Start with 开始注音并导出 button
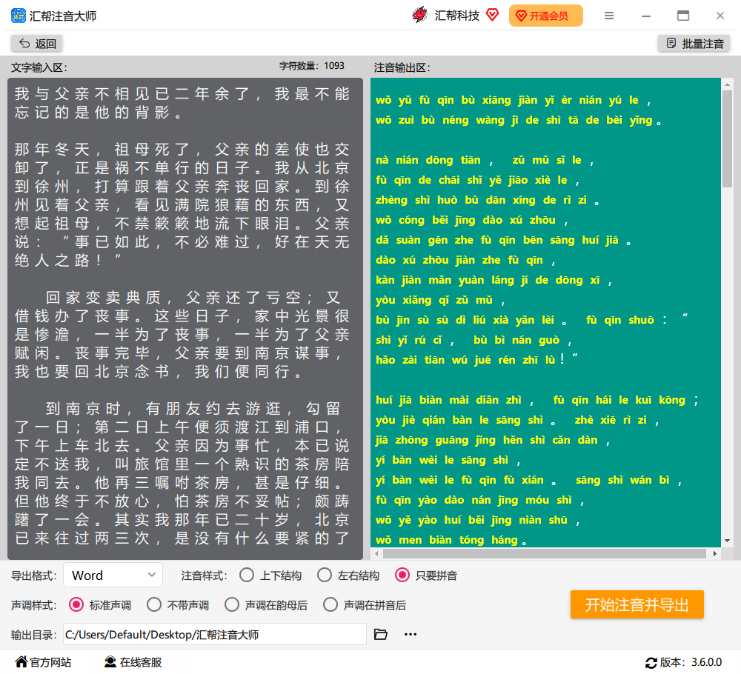Image resolution: width=741 pixels, height=674 pixels. click(637, 604)
